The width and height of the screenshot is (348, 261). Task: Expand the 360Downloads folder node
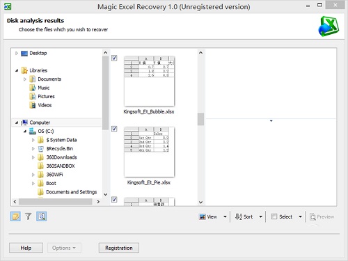point(33,157)
